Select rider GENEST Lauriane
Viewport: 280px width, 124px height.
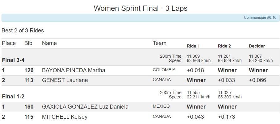click(x=65, y=80)
